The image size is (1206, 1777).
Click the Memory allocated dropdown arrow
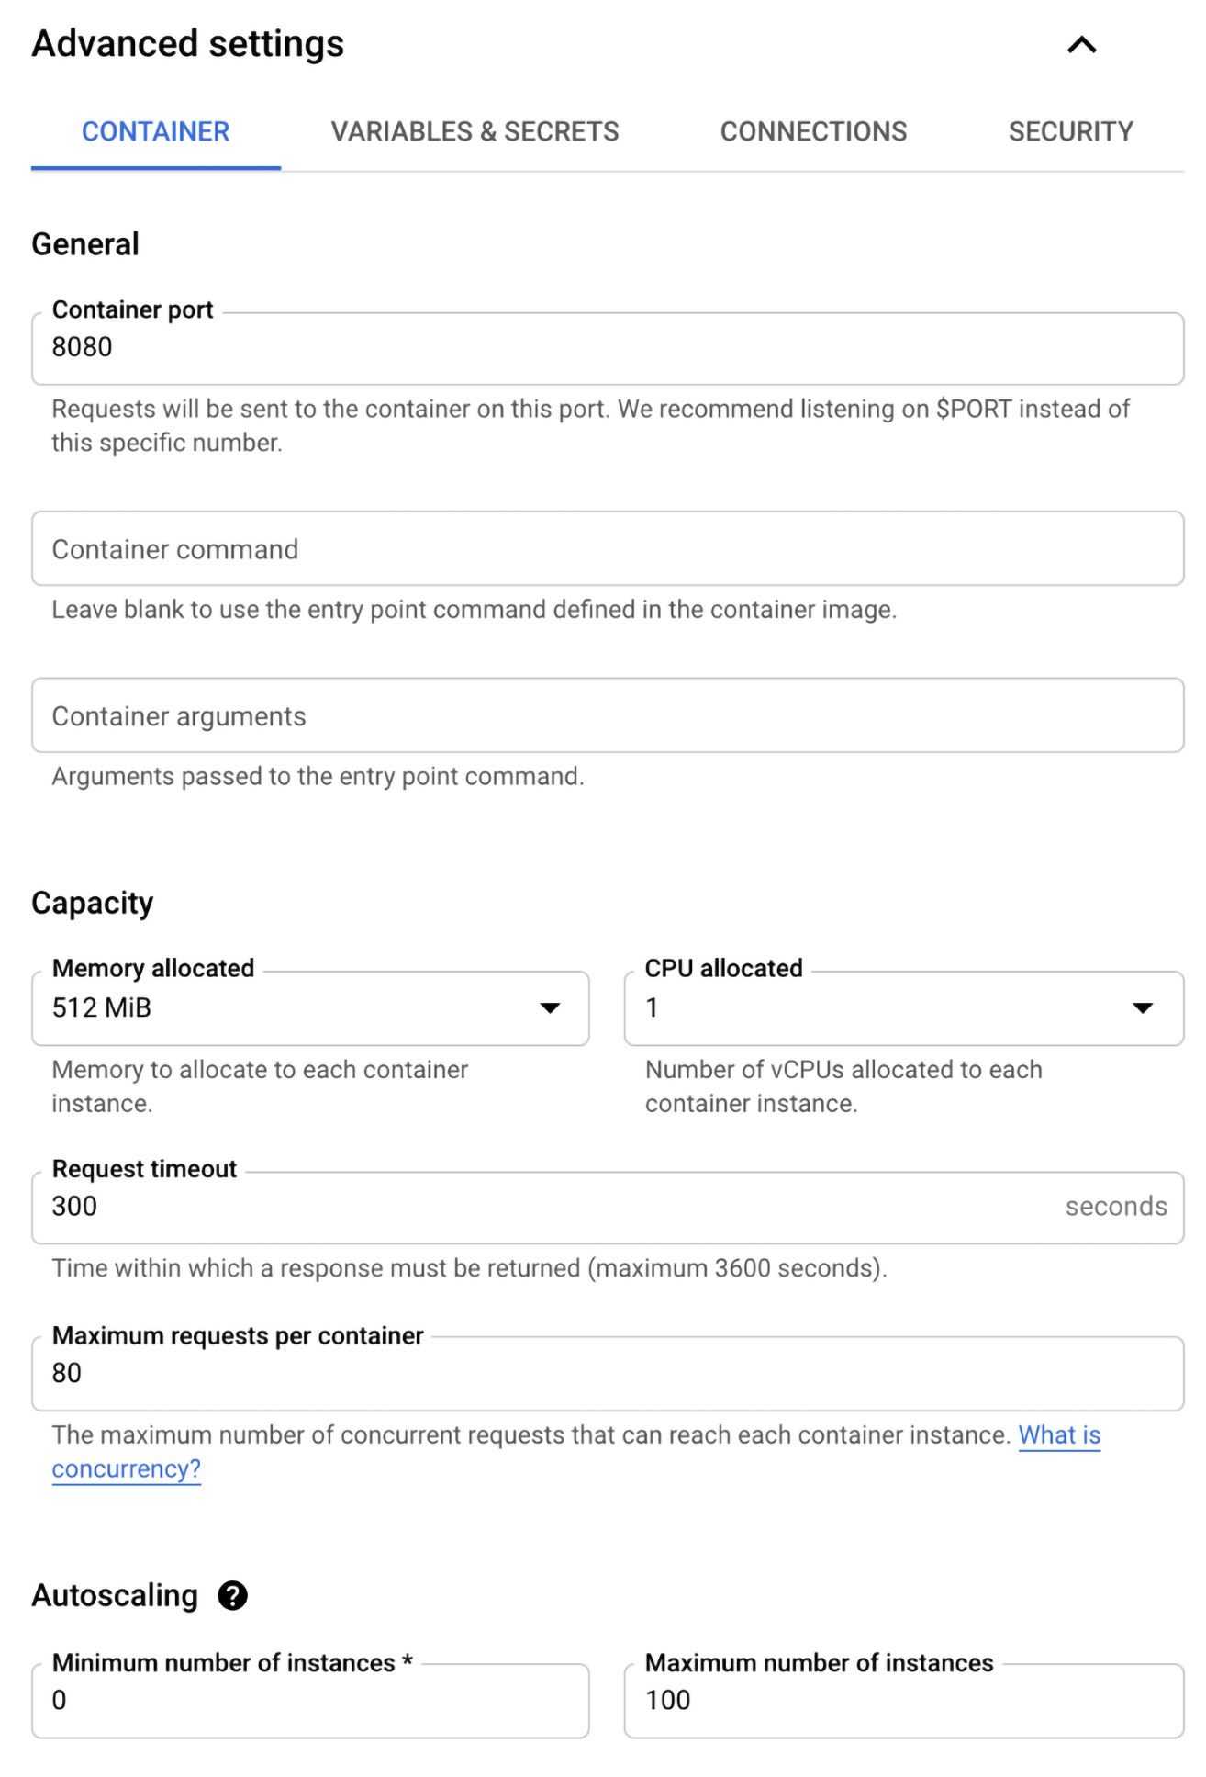(x=550, y=1008)
